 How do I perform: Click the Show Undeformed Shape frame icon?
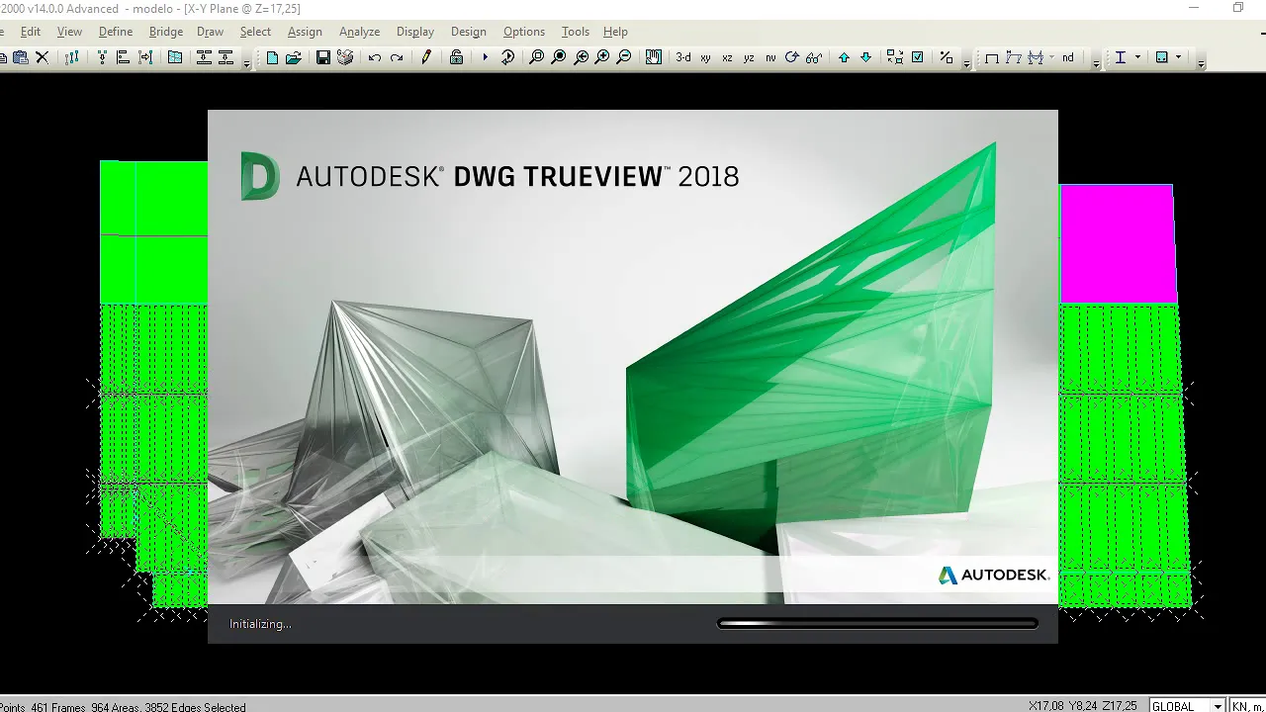tap(992, 57)
